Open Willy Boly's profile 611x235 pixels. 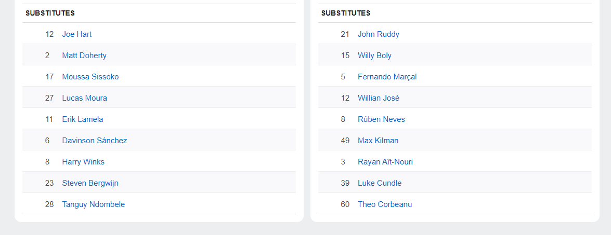click(374, 56)
